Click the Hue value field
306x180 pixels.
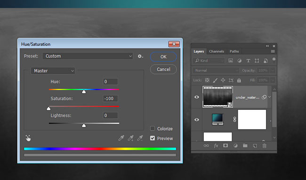111,82
